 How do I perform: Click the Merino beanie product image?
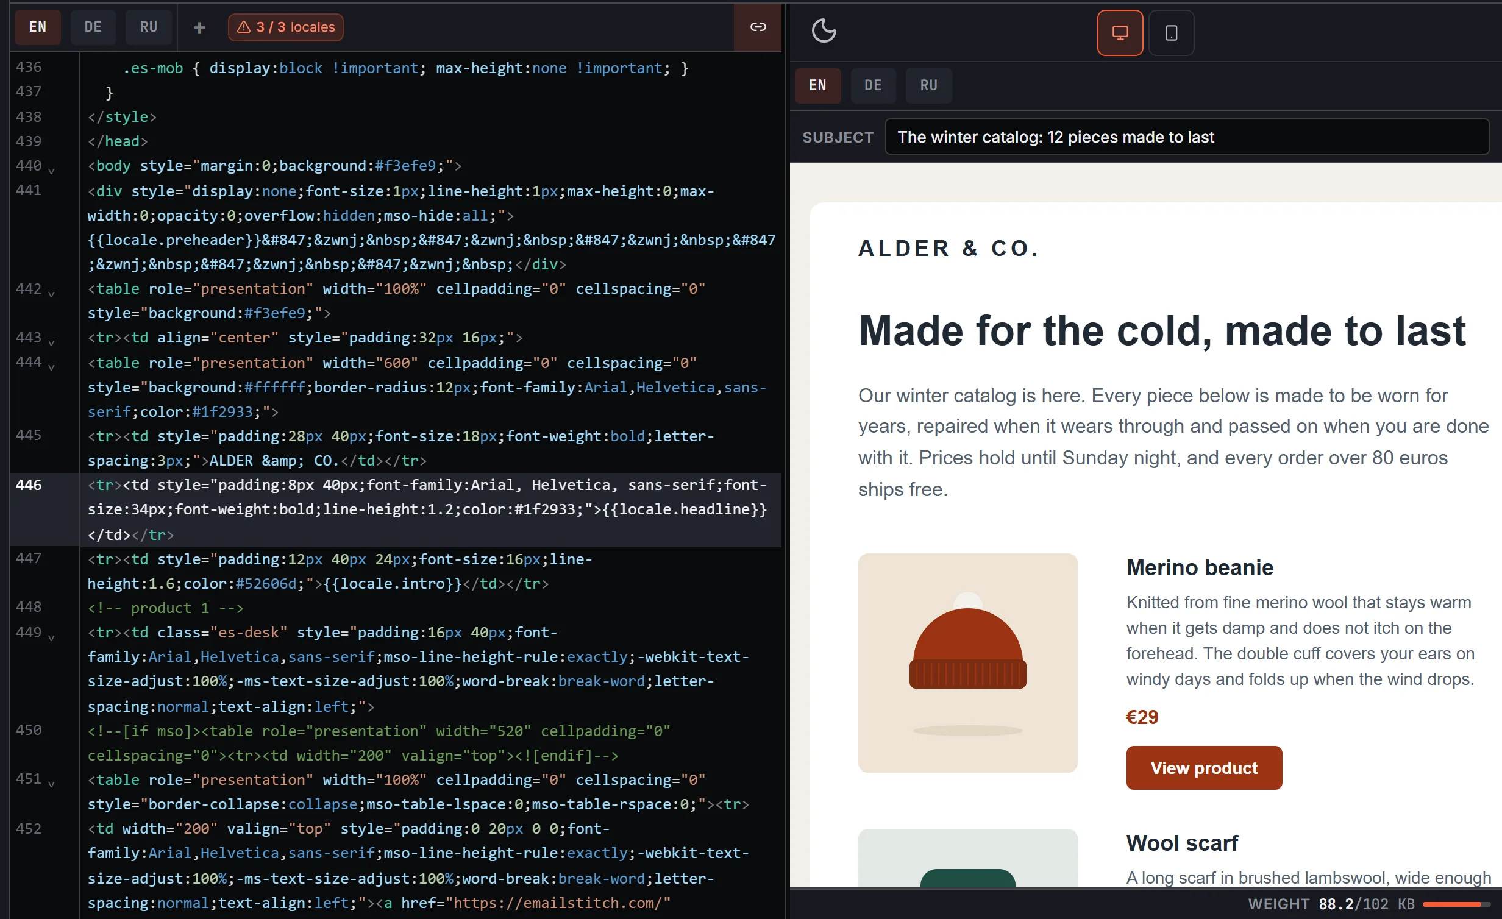967,663
